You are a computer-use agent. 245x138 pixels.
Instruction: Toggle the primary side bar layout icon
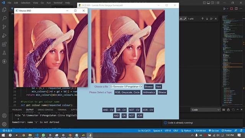(204, 3)
